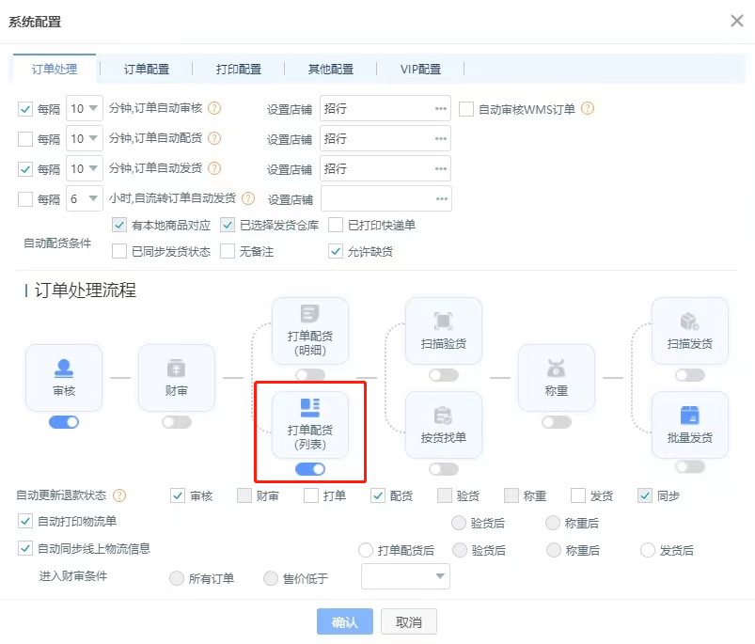This screenshot has width=755, height=644.
Task: Switch to the 订单处理 tab
Action: click(x=55, y=69)
